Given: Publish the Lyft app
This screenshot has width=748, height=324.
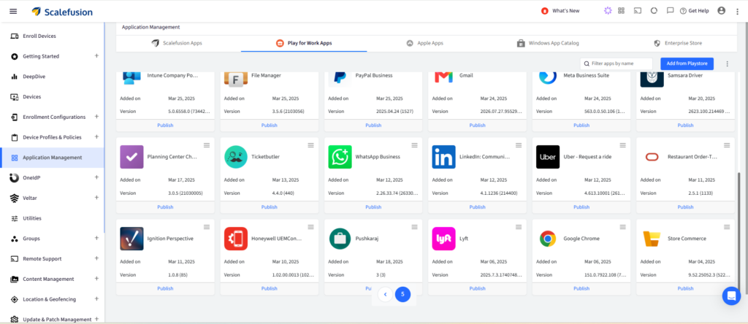Looking at the screenshot, I should (x=477, y=288).
